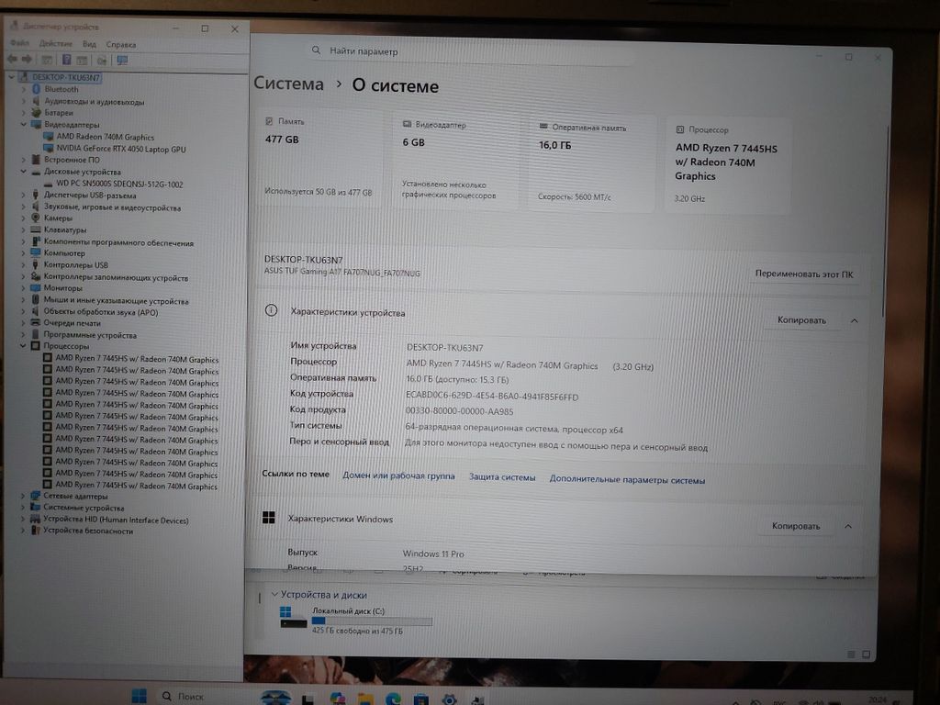This screenshot has height=705, width=940.
Task: Open the Вид menu
Action: 89,44
